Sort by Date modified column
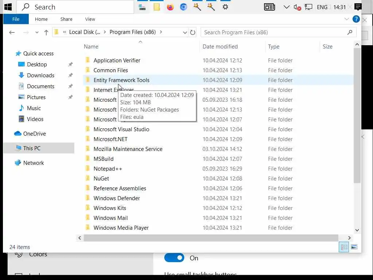 [220, 46]
